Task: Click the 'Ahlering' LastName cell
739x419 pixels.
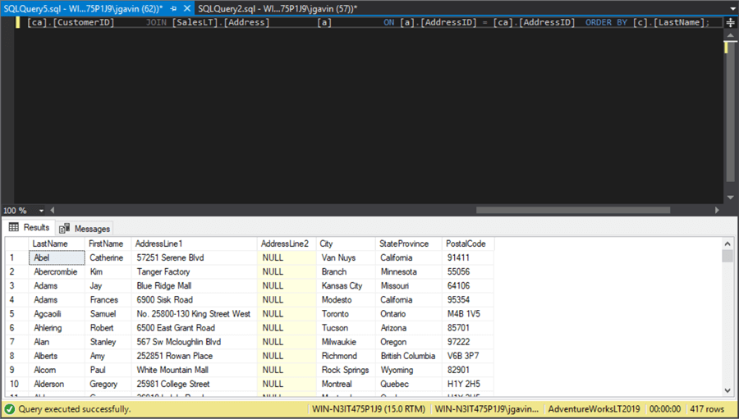Action: (x=57, y=328)
